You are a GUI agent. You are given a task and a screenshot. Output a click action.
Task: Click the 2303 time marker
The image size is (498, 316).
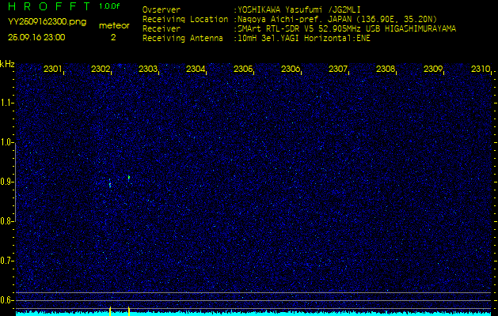coord(148,69)
